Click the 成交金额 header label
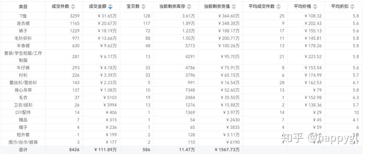The image size is (367, 154). point(98,6)
